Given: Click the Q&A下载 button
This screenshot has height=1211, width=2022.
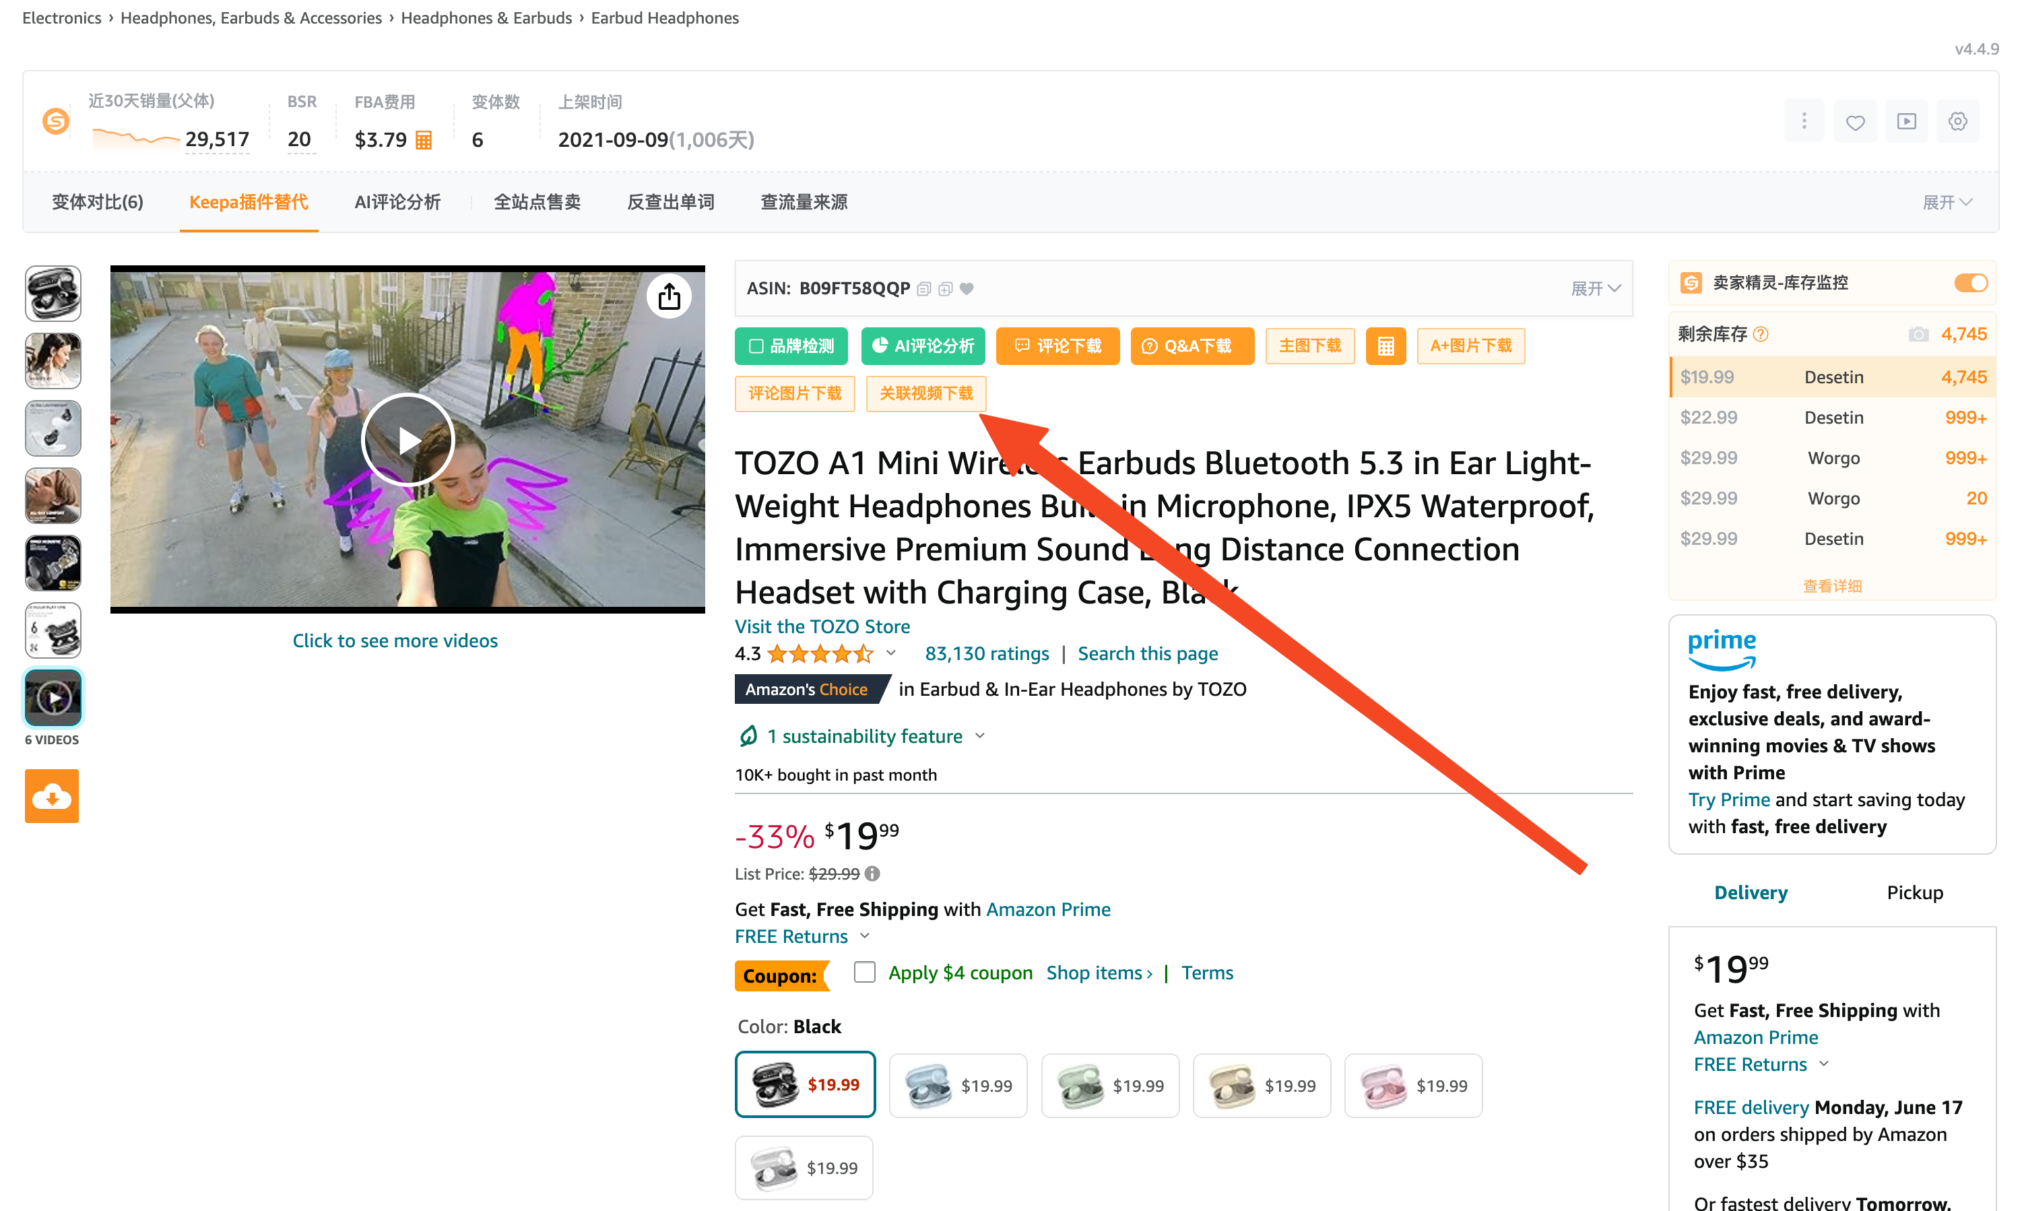Looking at the screenshot, I should [1192, 346].
